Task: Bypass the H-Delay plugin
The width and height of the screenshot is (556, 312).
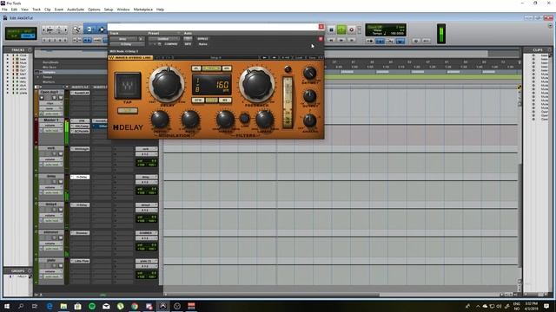Action: [202, 38]
